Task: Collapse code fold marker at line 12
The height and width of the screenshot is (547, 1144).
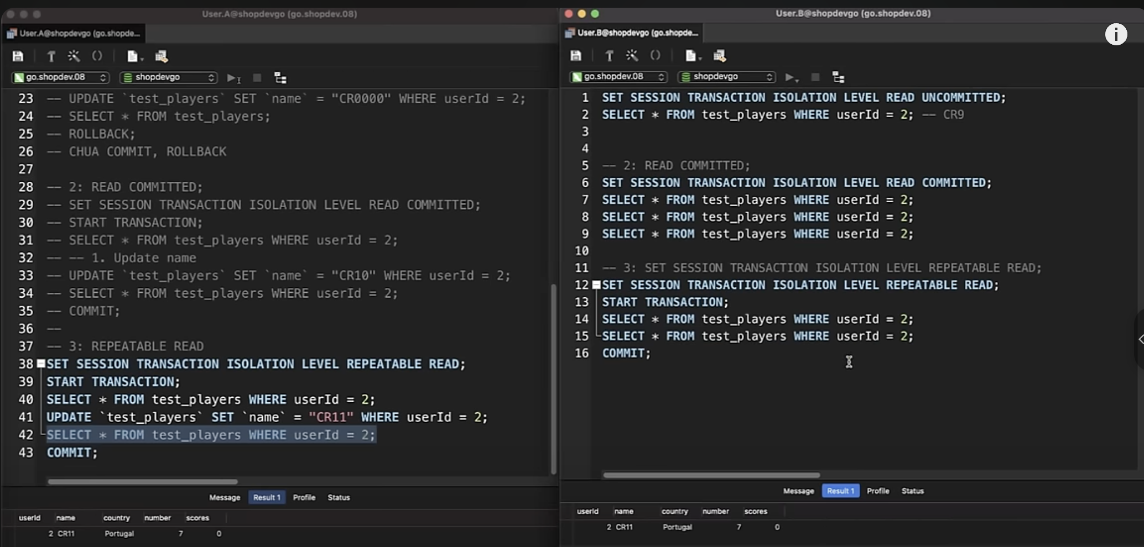Action: tap(596, 285)
